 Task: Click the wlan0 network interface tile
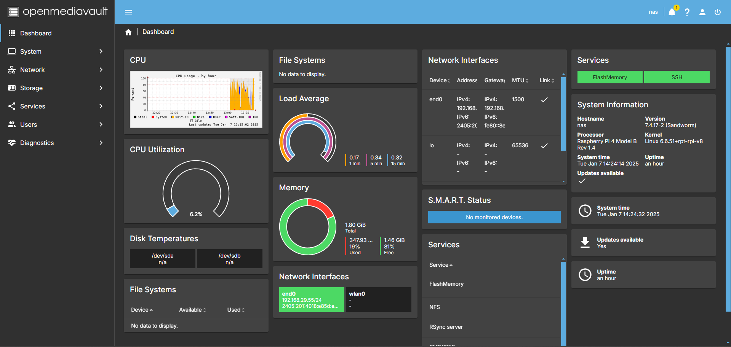point(379,300)
